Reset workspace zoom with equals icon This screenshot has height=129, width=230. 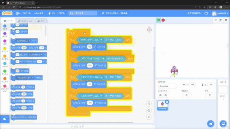pos(149,117)
